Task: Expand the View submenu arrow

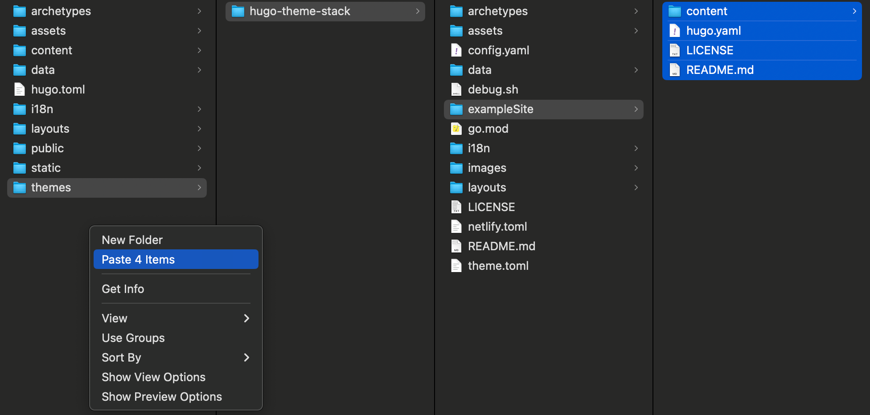Action: (246, 318)
